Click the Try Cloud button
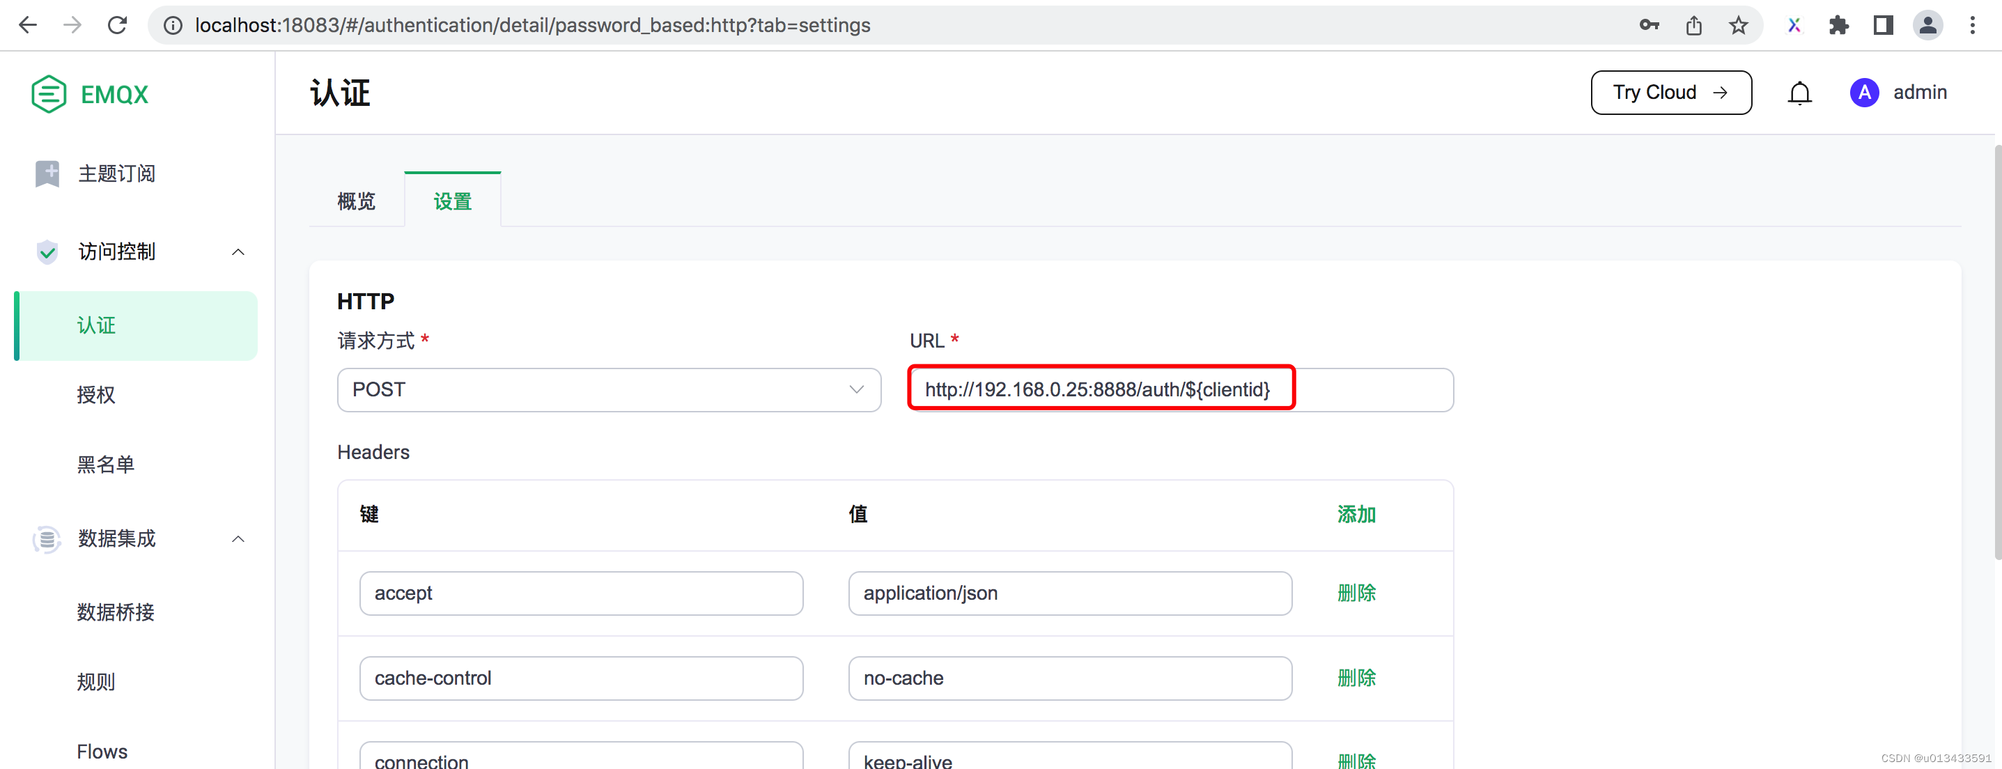The height and width of the screenshot is (769, 2002). (x=1670, y=93)
